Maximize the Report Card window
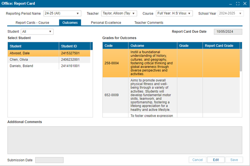Image resolution: width=250 pixels, height=166 pixels. pos(238,4)
